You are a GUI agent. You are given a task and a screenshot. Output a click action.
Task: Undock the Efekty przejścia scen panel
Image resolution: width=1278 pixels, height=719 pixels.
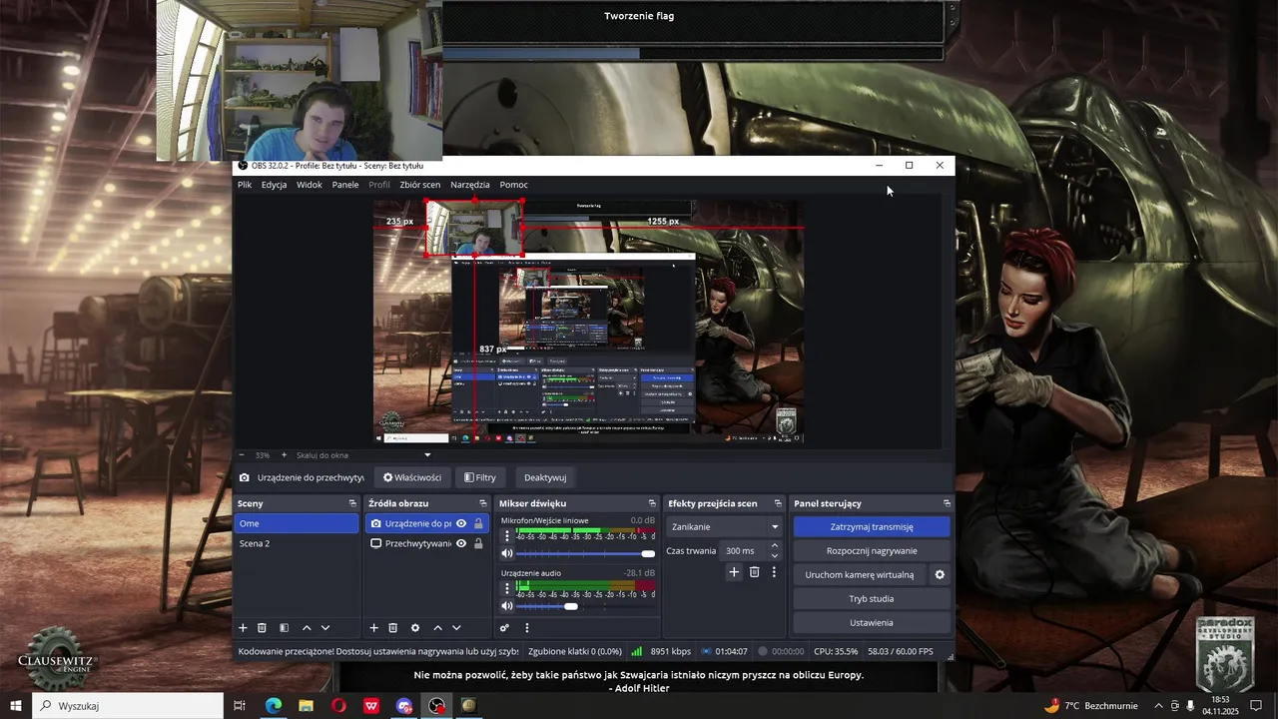(778, 503)
